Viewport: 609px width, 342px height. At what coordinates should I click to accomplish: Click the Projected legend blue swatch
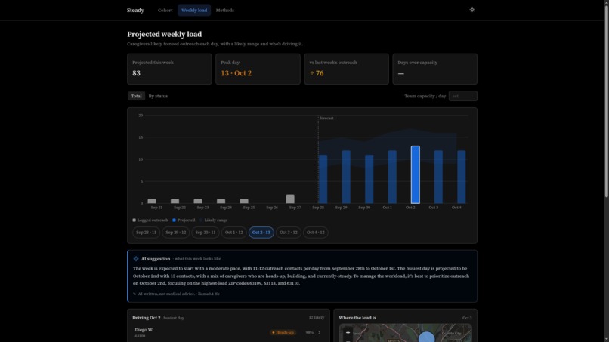[174, 220]
